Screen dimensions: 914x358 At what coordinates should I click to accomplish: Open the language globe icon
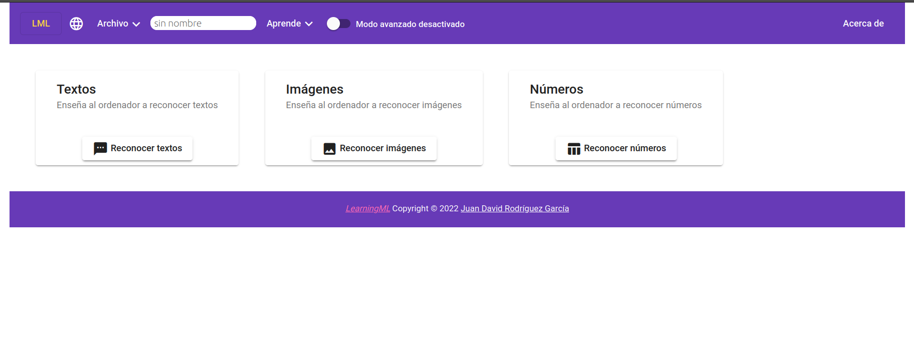point(76,24)
